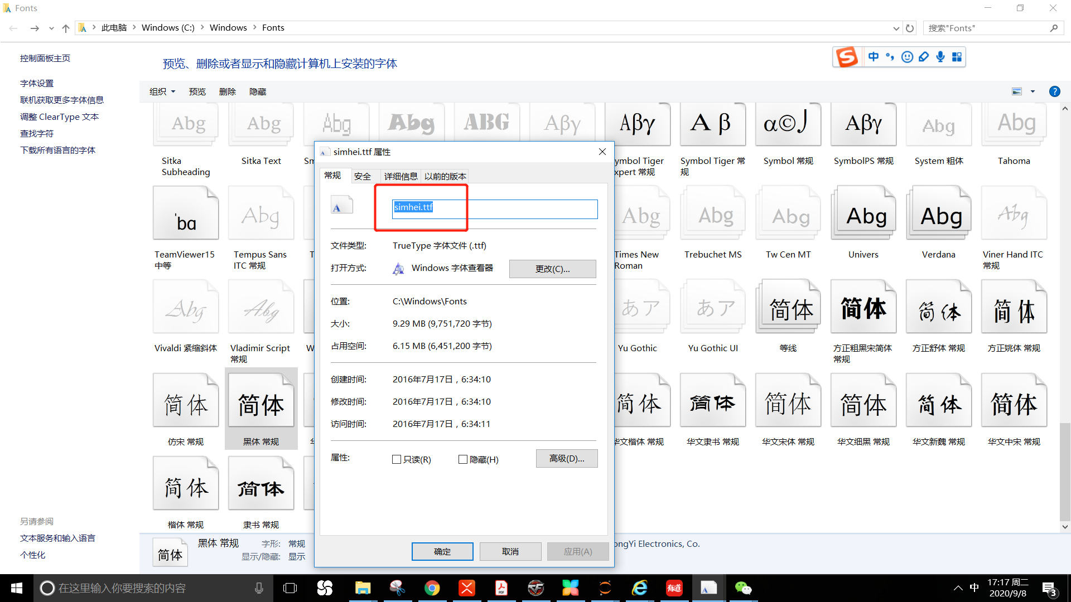Click the 高级(D)... button
The image size is (1071, 602).
(x=567, y=458)
